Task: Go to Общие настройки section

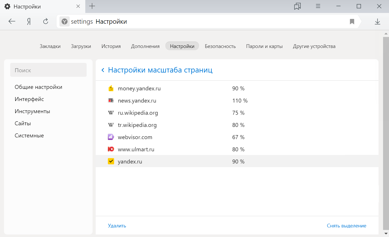Action: [39, 87]
